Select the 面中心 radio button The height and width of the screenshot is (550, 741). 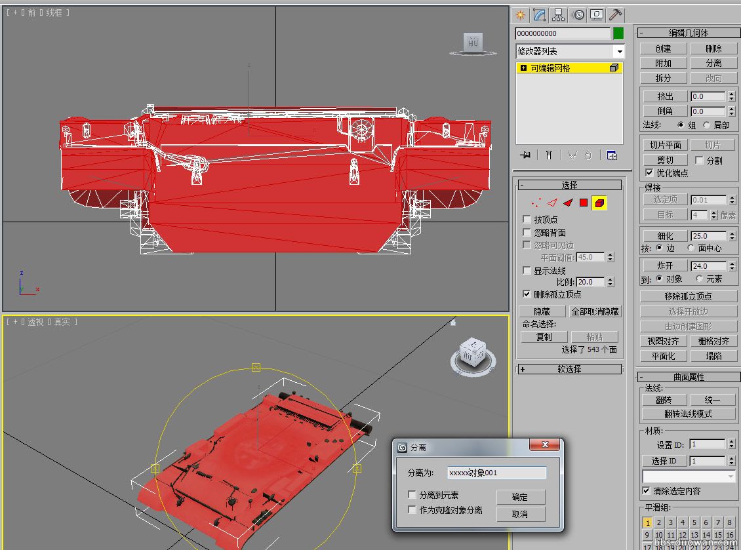pos(691,248)
